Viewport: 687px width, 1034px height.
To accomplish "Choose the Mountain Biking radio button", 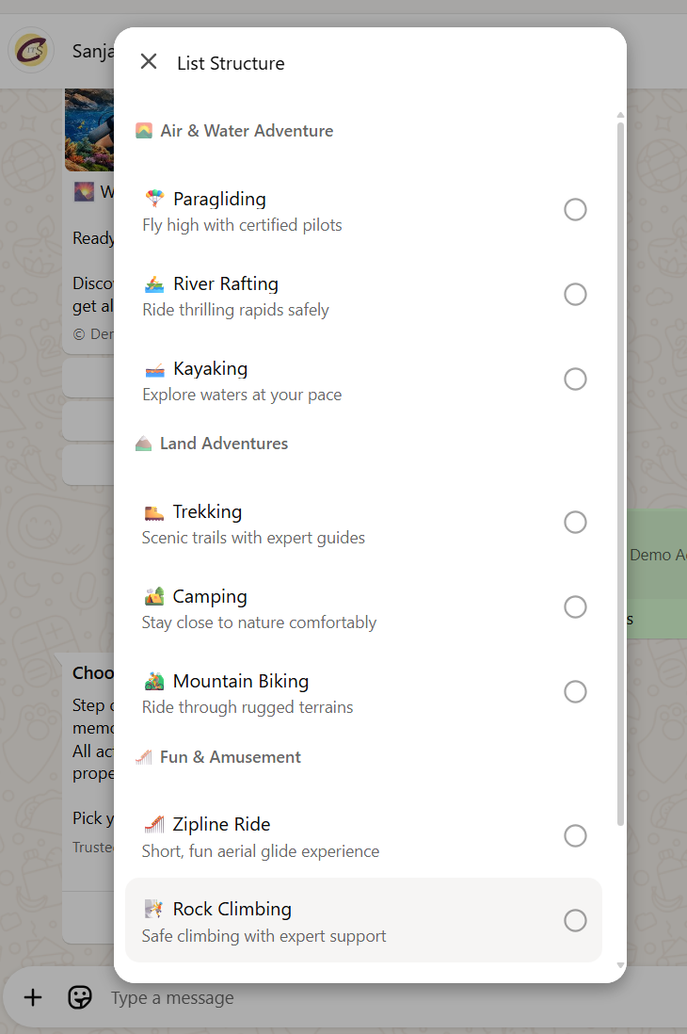I will click(575, 692).
